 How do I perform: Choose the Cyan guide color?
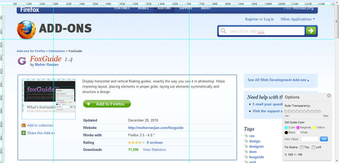(286, 128)
